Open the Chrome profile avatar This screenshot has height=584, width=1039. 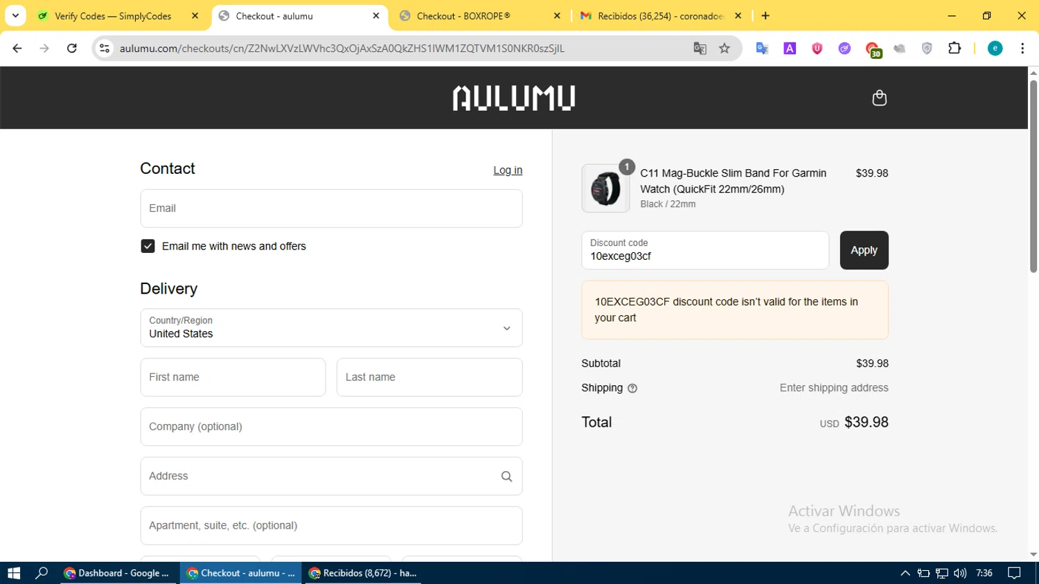tap(995, 48)
